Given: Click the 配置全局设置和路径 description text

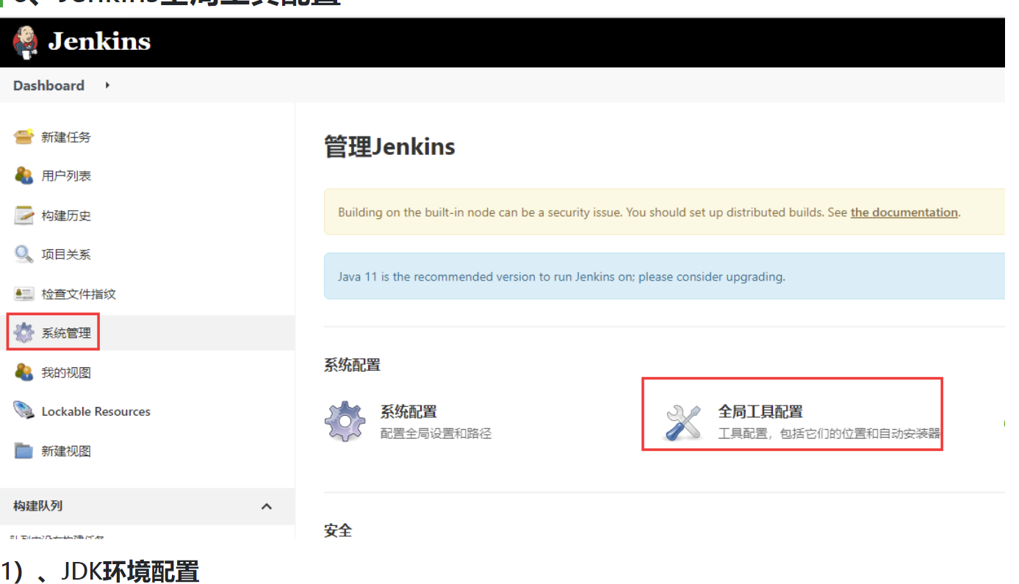Looking at the screenshot, I should tap(436, 433).
